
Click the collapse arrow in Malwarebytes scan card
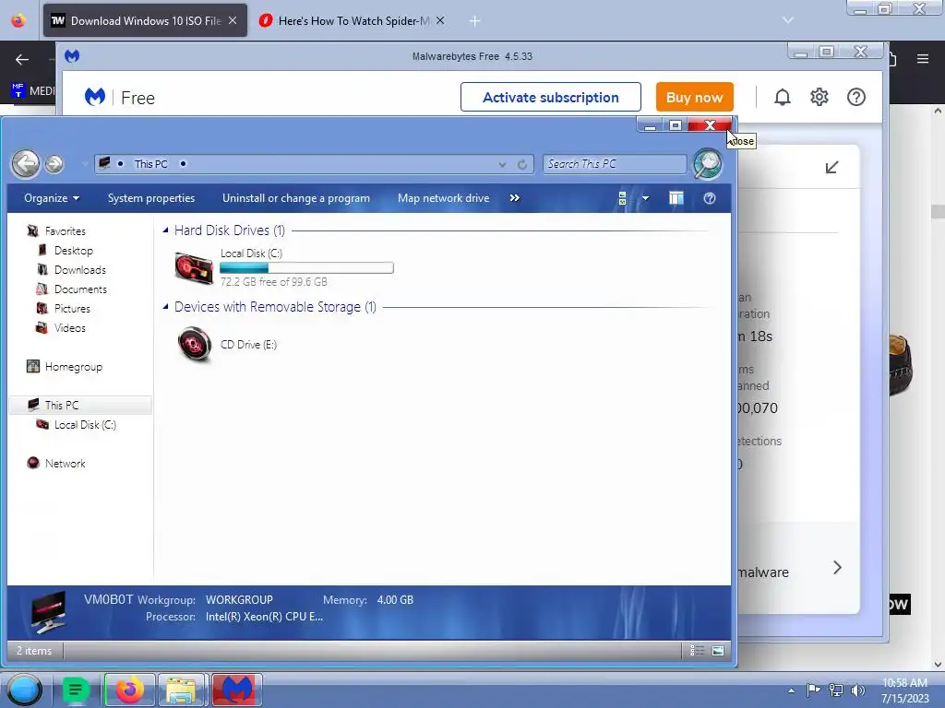[831, 168]
